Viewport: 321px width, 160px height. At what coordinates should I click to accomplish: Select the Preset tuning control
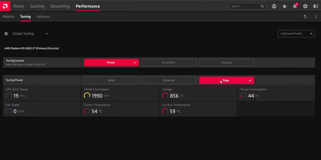[x=111, y=62]
